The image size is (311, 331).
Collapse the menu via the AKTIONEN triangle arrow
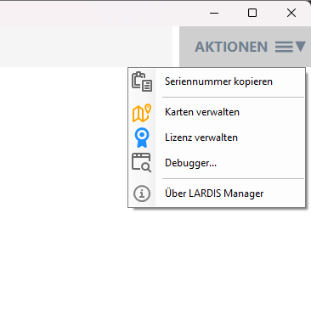tap(300, 47)
